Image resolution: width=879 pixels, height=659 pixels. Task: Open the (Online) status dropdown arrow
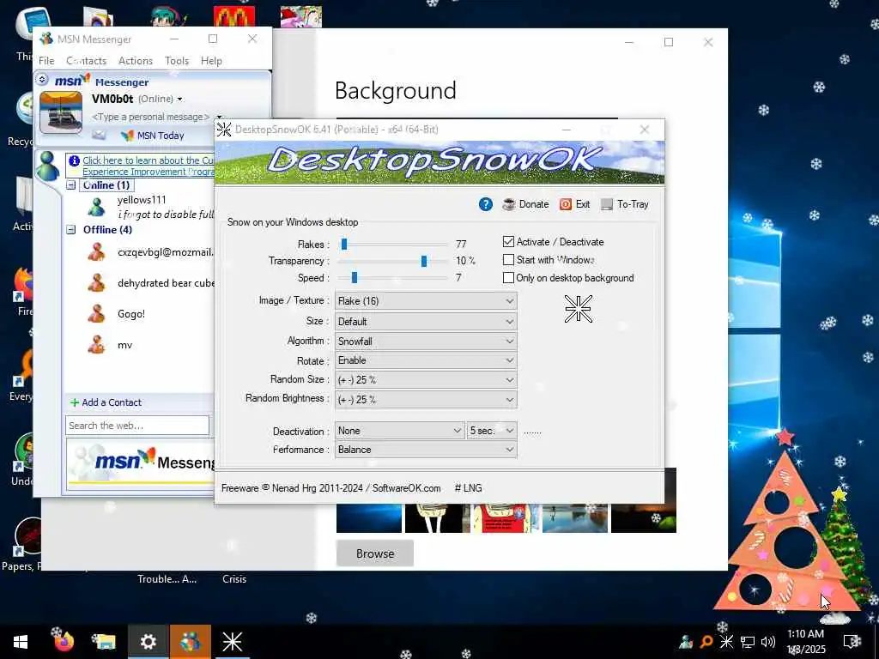180,100
